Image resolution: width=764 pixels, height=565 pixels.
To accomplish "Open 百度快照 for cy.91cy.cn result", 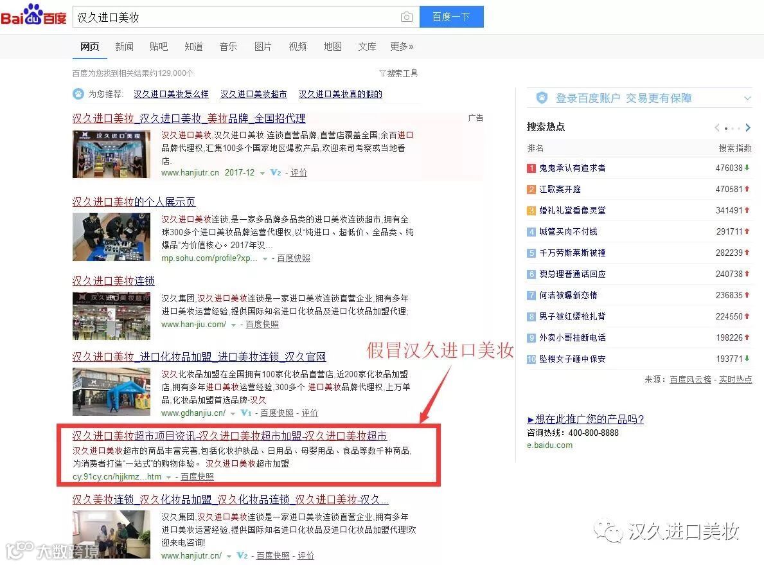I will (197, 476).
